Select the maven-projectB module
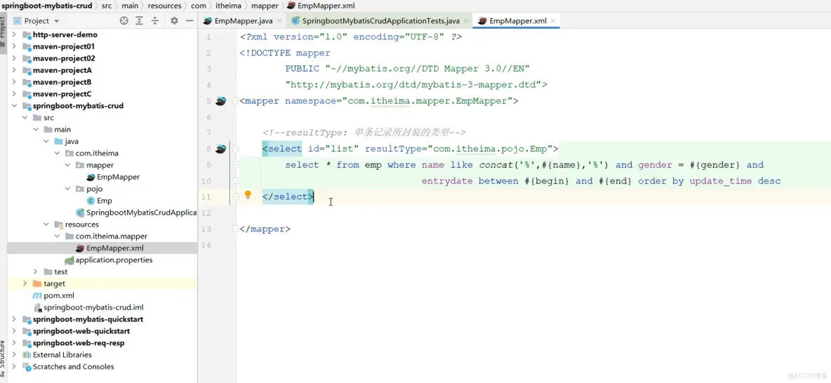831x383 pixels. pos(62,82)
